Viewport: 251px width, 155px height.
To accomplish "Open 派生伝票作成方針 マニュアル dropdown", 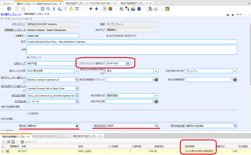I will pyautogui.click(x=235, y=71).
